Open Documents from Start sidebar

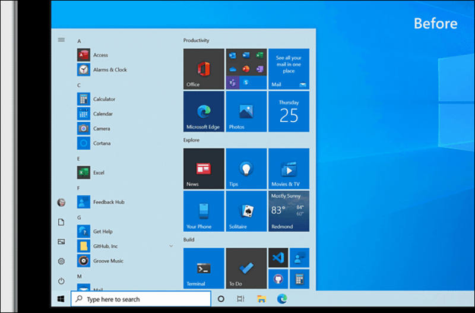[x=61, y=222]
